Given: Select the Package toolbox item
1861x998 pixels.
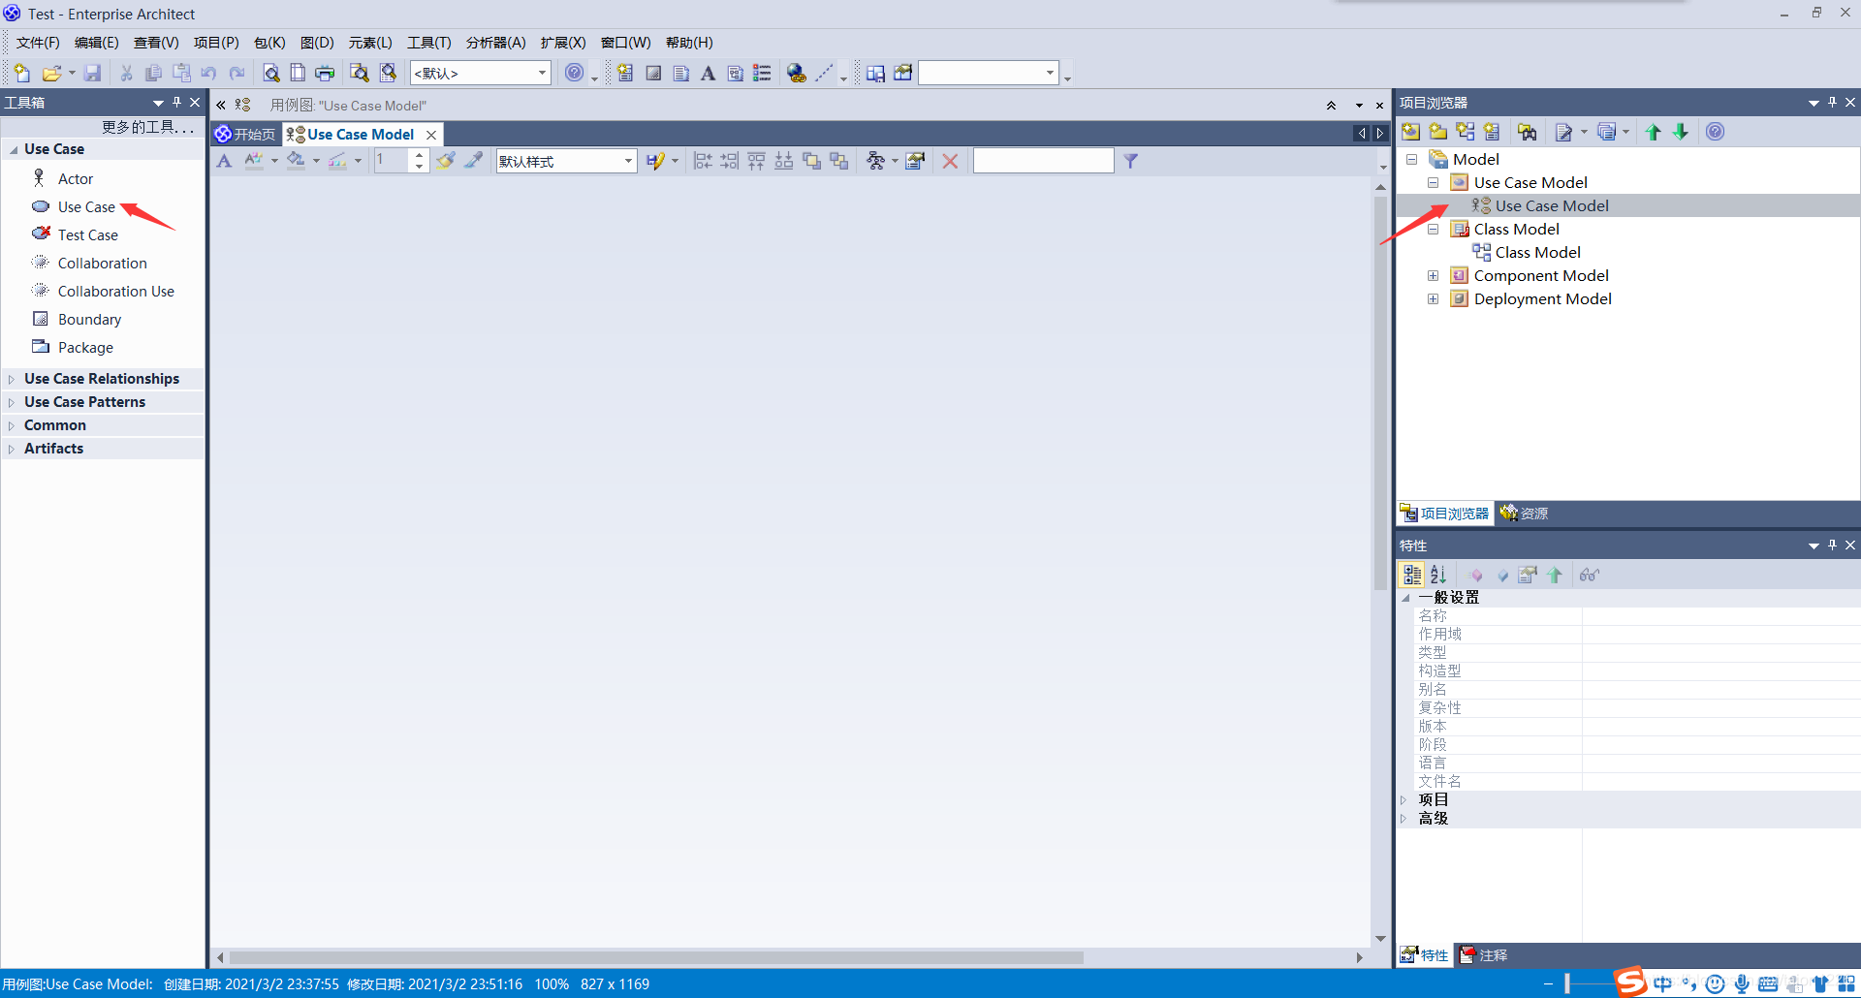Looking at the screenshot, I should pyautogui.click(x=85, y=347).
